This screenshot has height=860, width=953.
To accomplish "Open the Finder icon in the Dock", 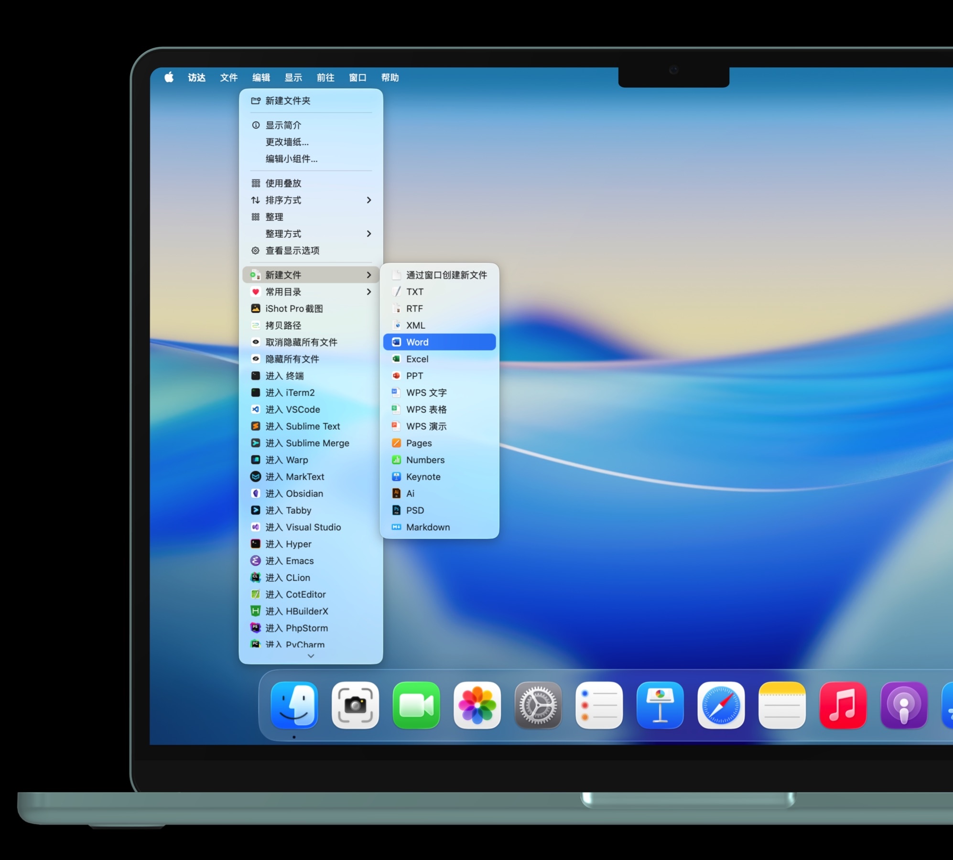I will click(x=294, y=705).
